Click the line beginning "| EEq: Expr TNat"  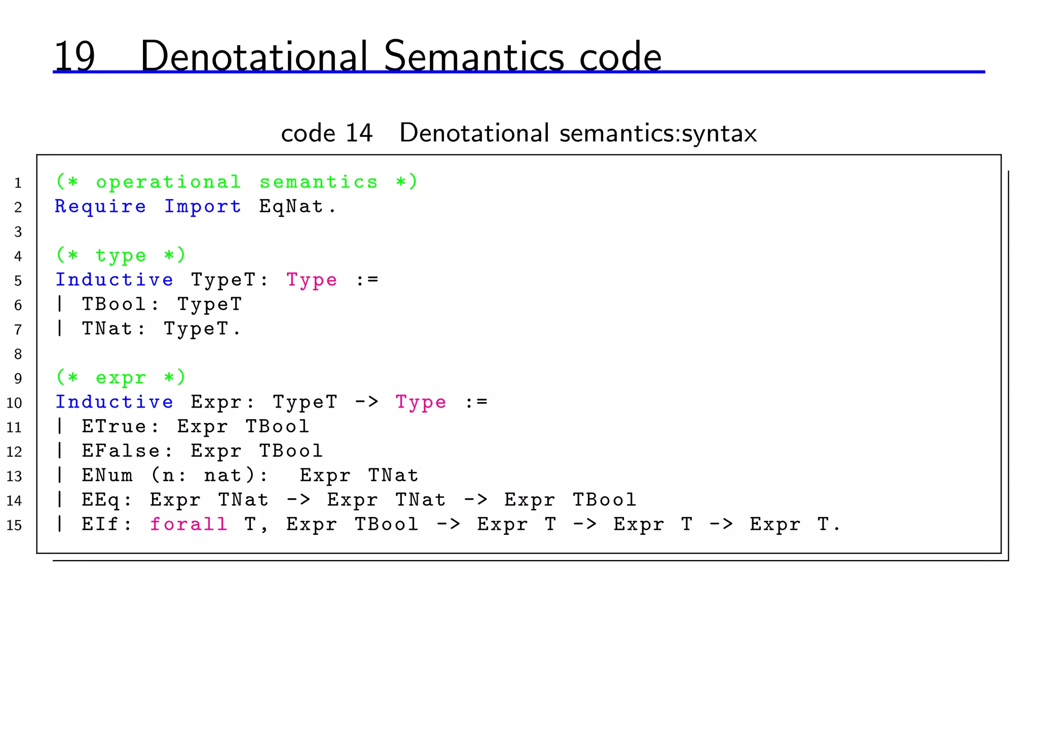click(346, 499)
